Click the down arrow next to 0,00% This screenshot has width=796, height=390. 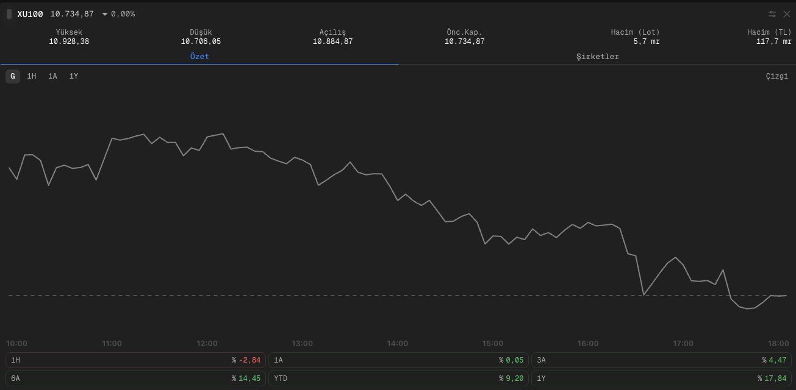pyautogui.click(x=105, y=14)
